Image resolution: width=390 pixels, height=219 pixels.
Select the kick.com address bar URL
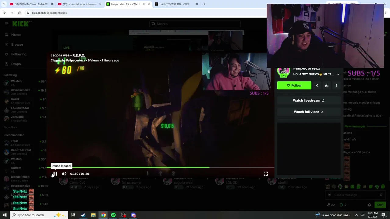[x=49, y=13]
